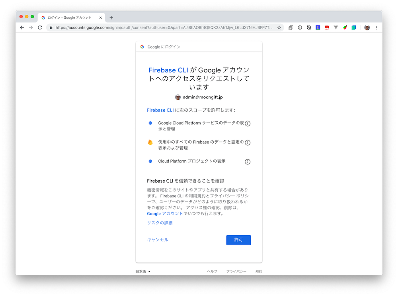Click the Google にログイン header text
The height and width of the screenshot is (296, 398).
[x=164, y=47]
